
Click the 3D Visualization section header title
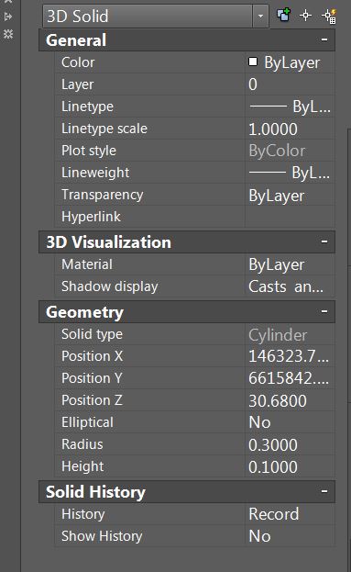point(108,242)
